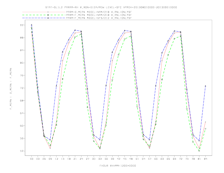
Task: Click x-axis tick label 57
Action: pyautogui.click(x=150, y=159)
